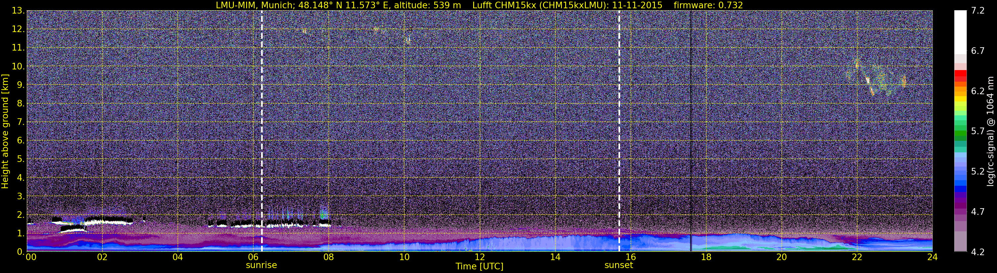The image size is (997, 273).
Task: Click the 'sunrise' label below the axis
Action: pos(261,265)
